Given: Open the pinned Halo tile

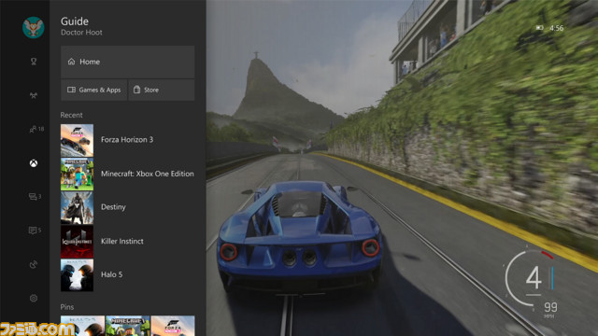Looking at the screenshot, I should point(82,326).
